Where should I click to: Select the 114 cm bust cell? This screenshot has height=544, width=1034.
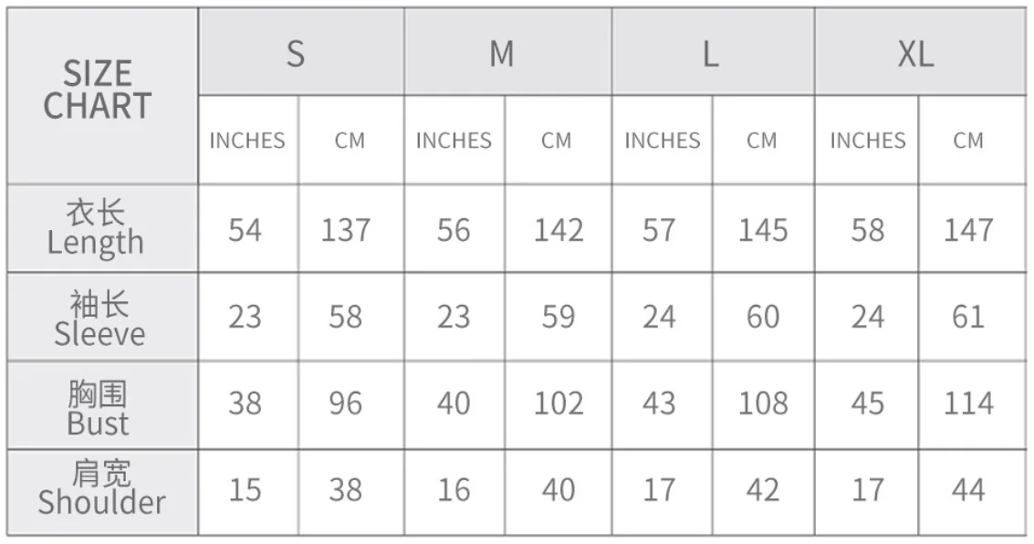pyautogui.click(x=967, y=403)
